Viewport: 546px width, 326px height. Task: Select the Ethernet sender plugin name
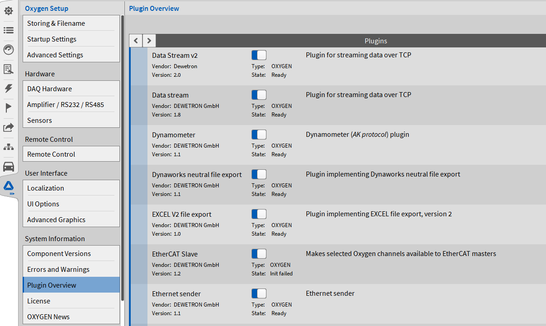(176, 293)
